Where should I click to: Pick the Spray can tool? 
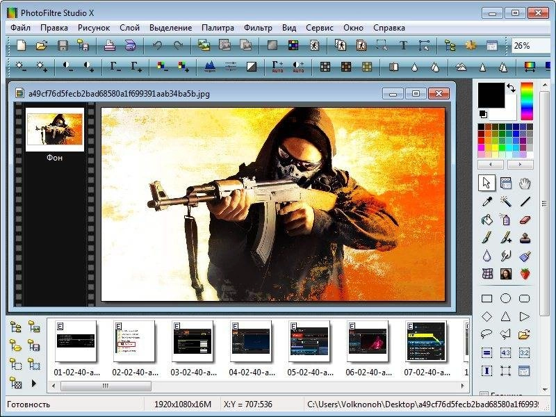click(x=506, y=220)
